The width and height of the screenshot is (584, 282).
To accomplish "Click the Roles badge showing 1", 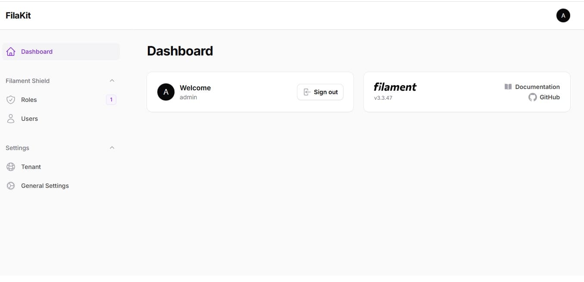I will coord(111,99).
